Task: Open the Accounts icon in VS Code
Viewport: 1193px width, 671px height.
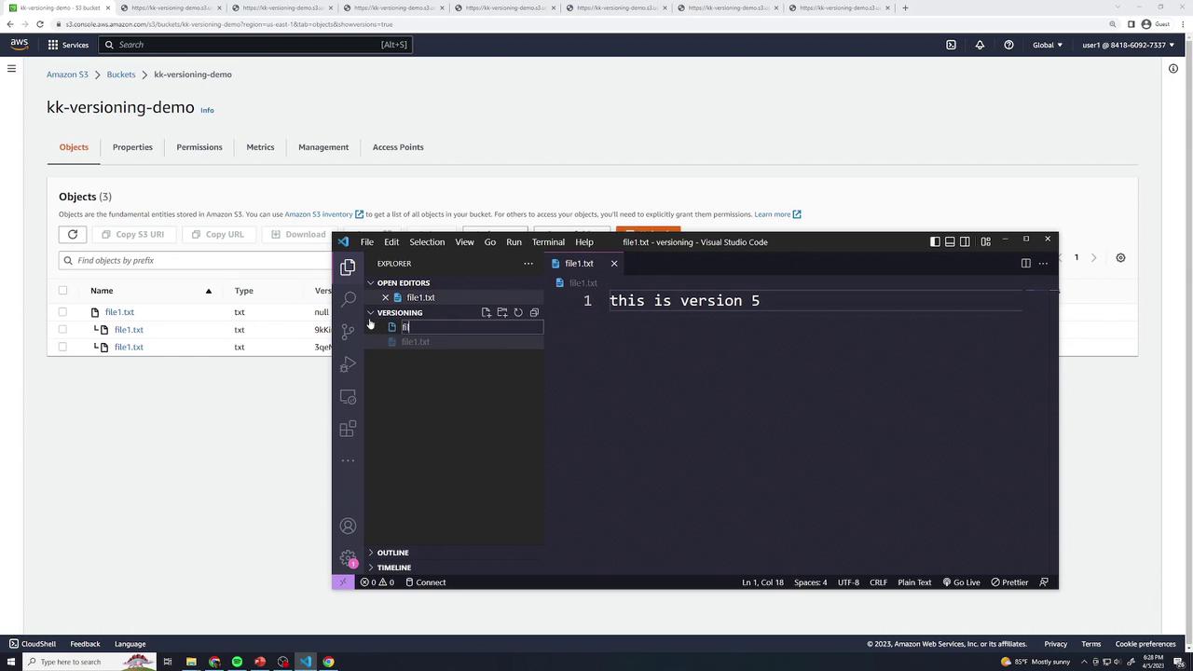Action: [x=348, y=527]
